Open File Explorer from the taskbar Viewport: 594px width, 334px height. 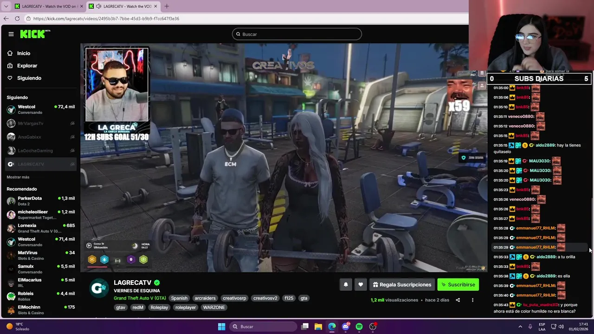coord(318,327)
